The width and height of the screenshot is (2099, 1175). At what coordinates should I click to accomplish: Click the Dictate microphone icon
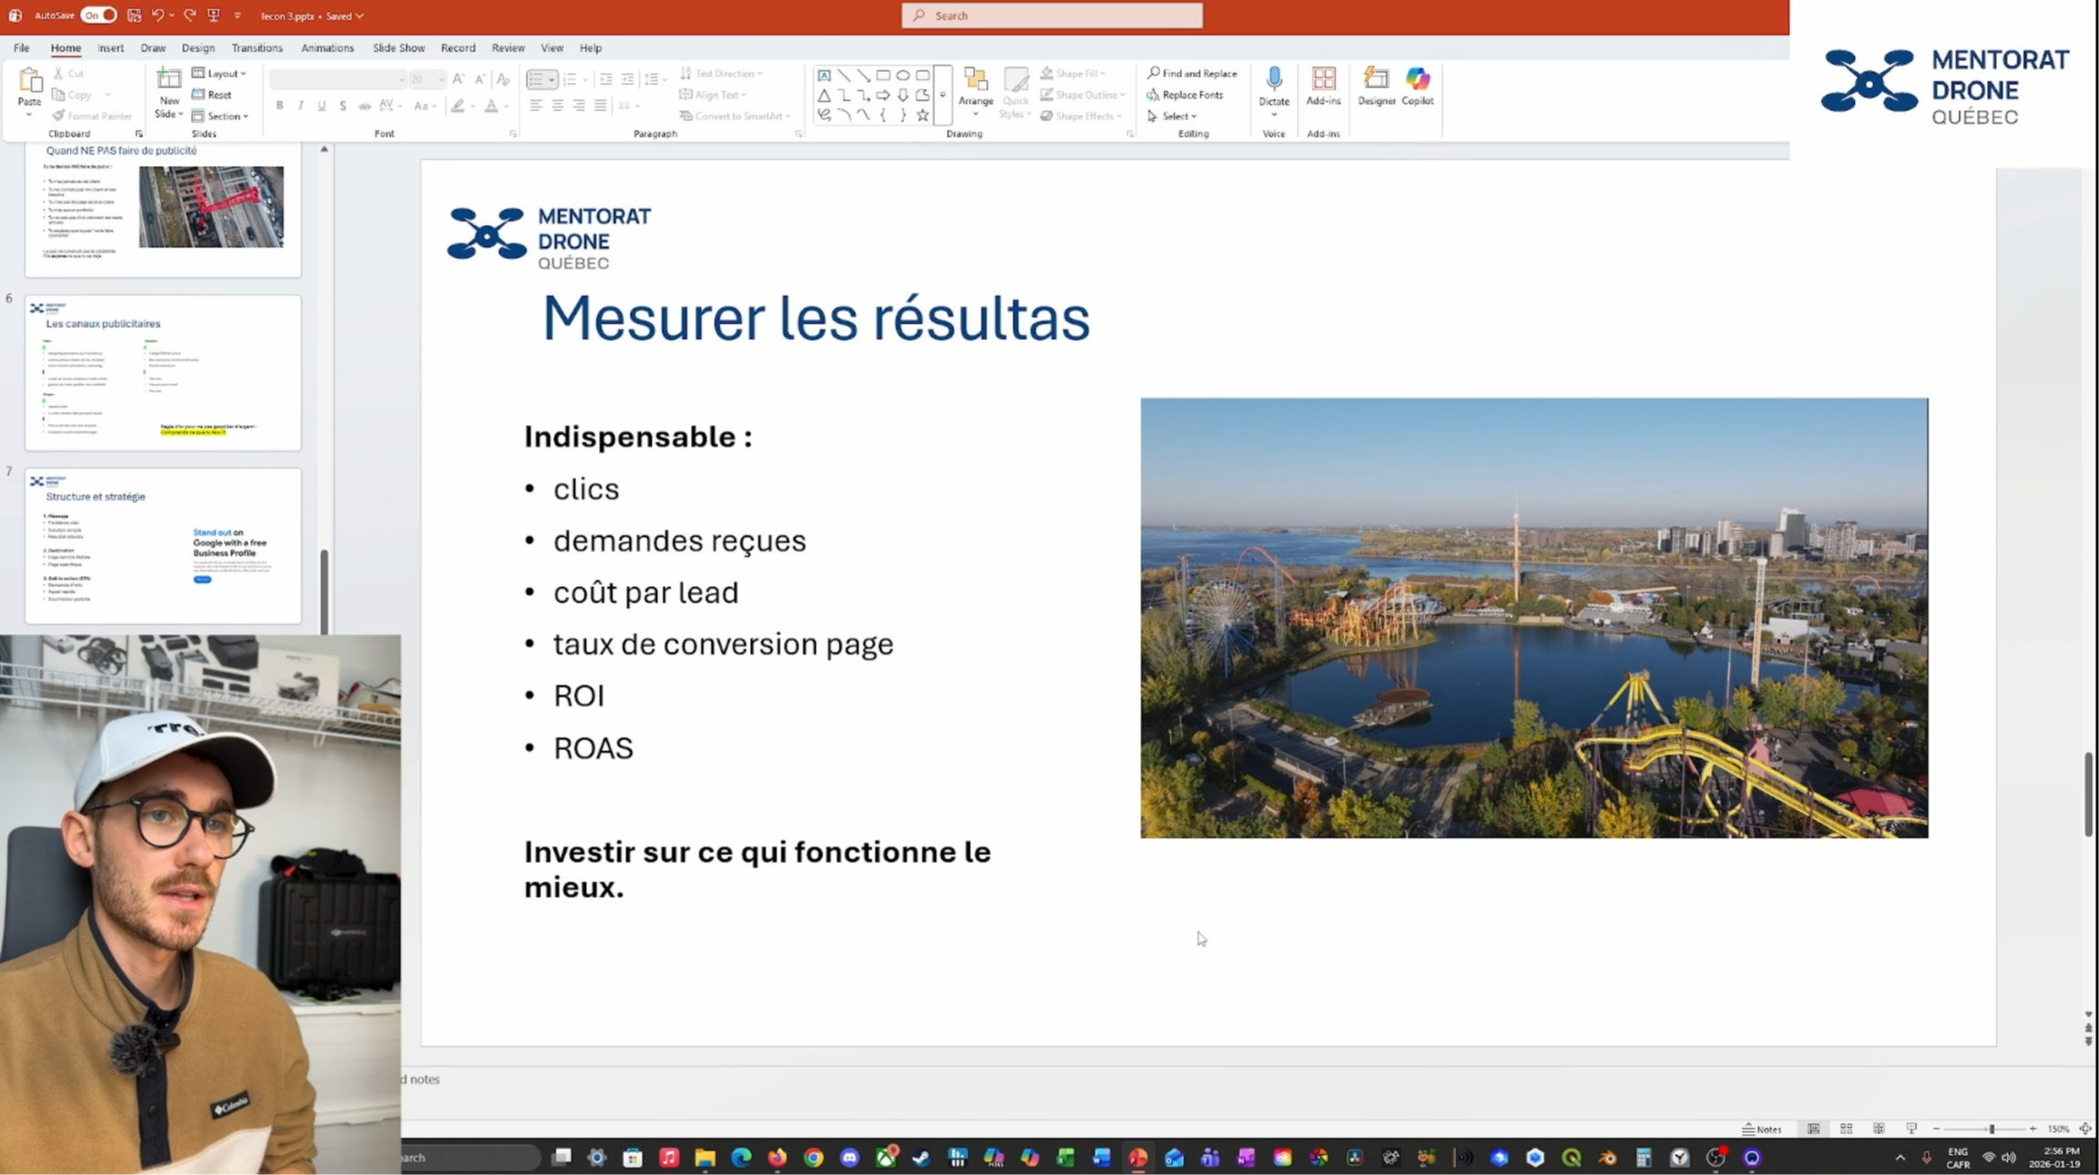pos(1273,80)
